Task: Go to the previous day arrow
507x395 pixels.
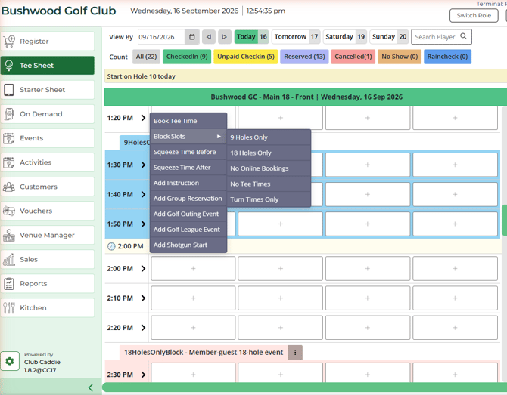Action: pyautogui.click(x=209, y=37)
